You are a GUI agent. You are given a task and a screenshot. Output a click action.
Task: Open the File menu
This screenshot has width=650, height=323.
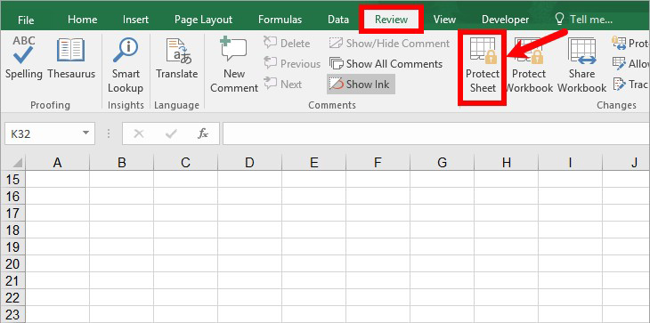[26, 20]
